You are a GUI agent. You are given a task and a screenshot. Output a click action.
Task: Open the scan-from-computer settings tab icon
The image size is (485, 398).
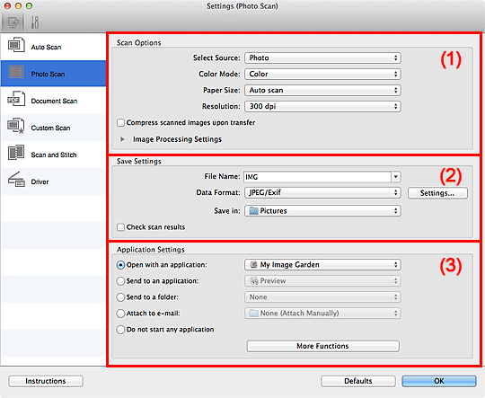pyautogui.click(x=13, y=22)
